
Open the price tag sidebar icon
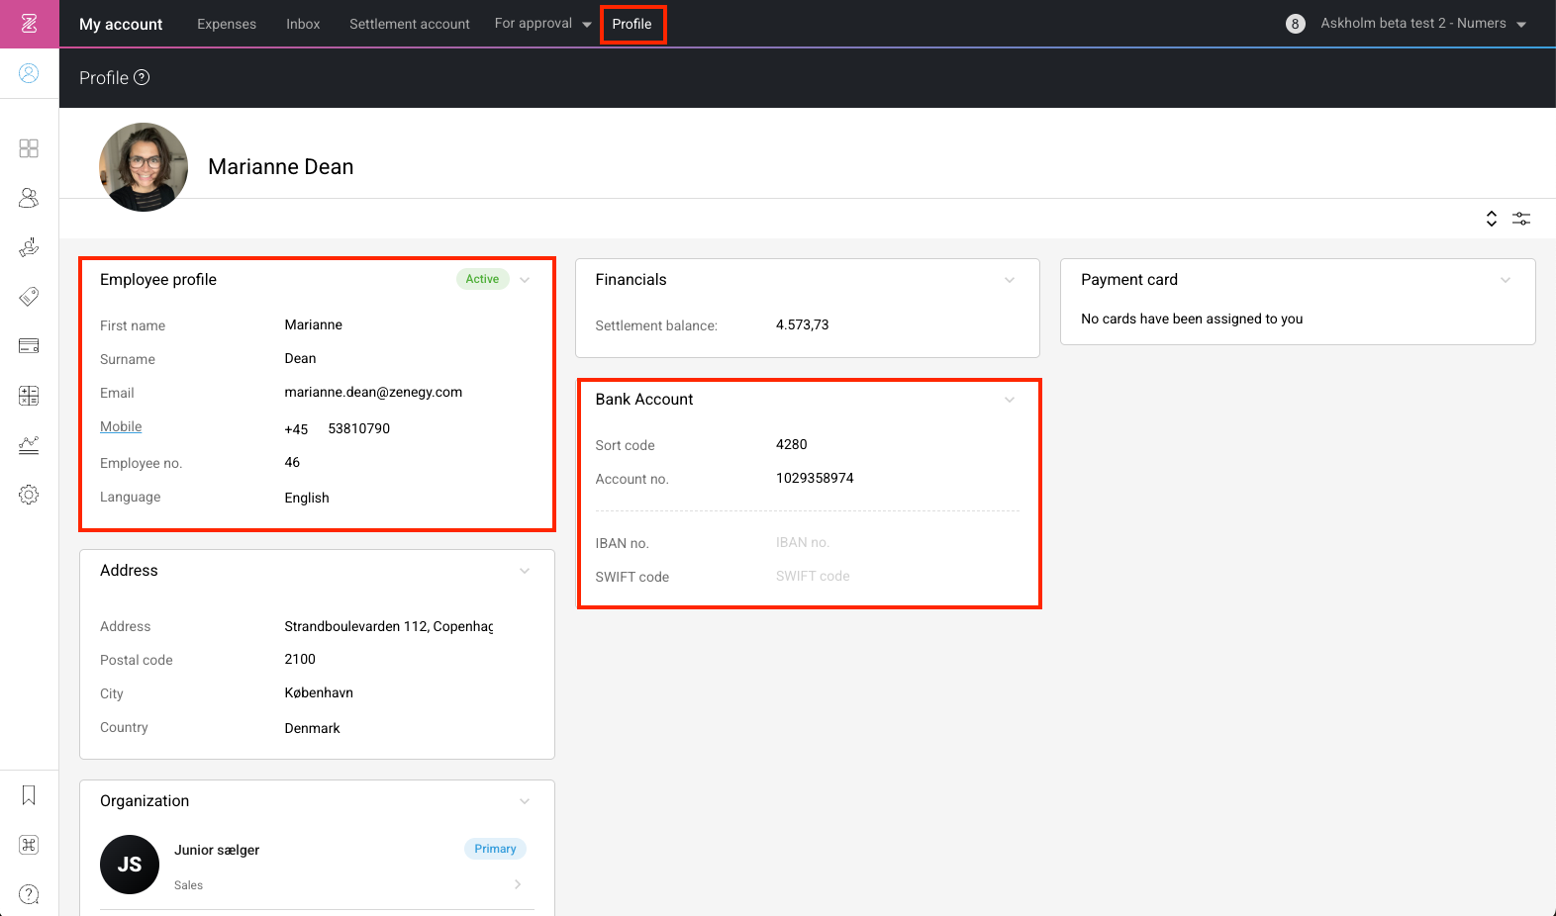(x=29, y=297)
